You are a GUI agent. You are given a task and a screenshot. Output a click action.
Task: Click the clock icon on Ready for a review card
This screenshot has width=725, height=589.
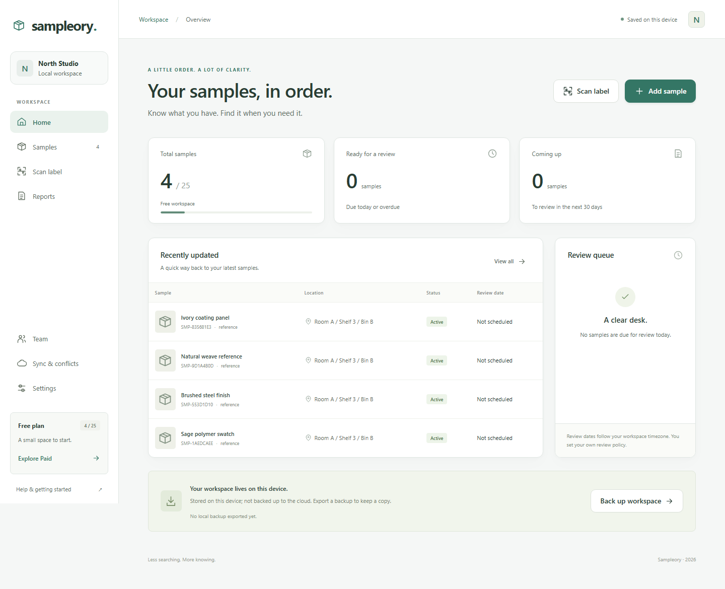pyautogui.click(x=492, y=154)
